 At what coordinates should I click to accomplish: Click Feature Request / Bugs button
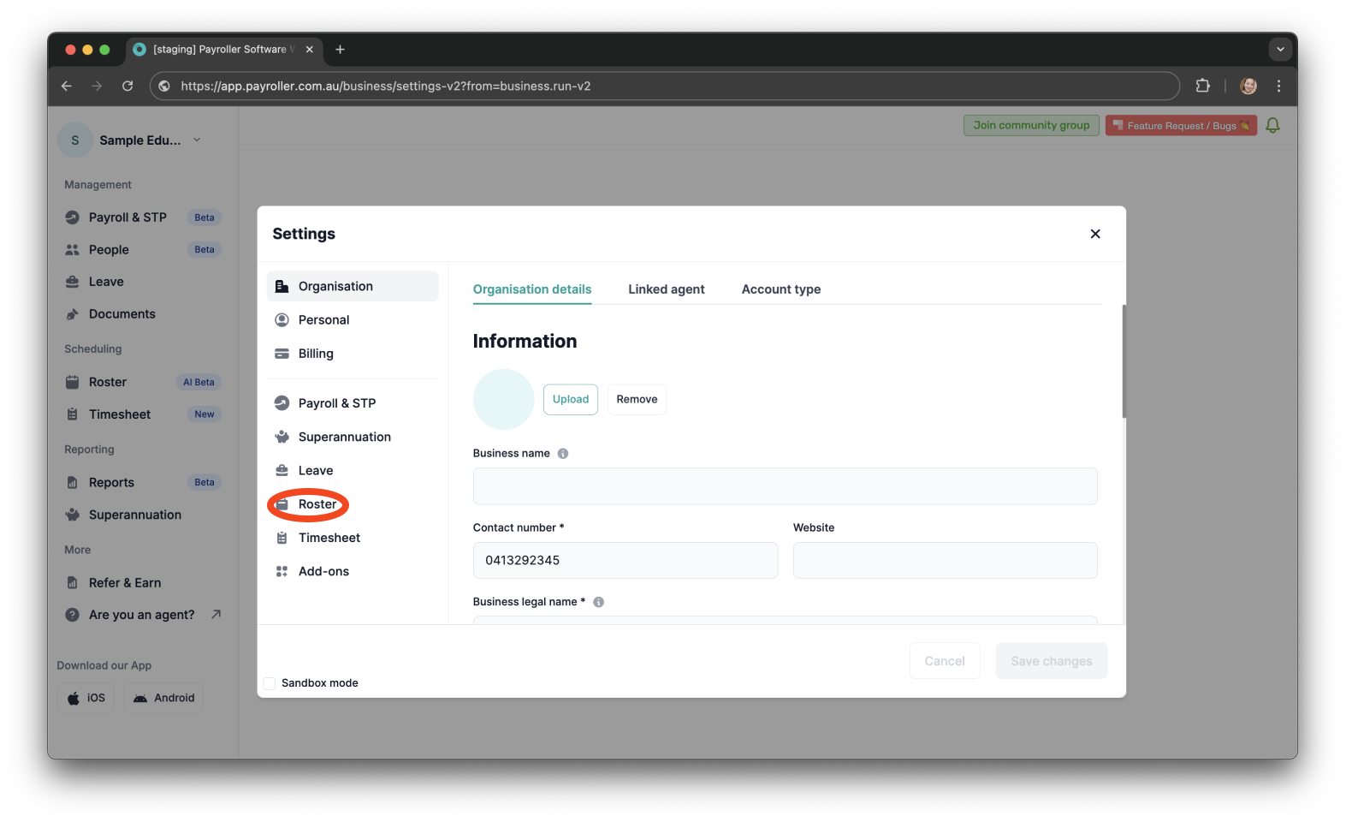1181,125
